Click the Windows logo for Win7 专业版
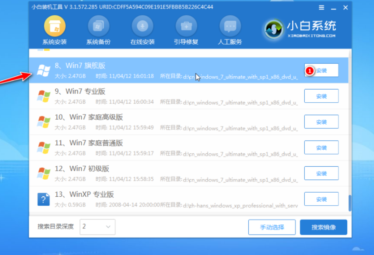This screenshot has height=255, width=374. pyautogui.click(x=44, y=96)
